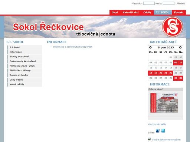Go to next month in calendar
The width and height of the screenshot is (190, 142).
pos(180,47)
